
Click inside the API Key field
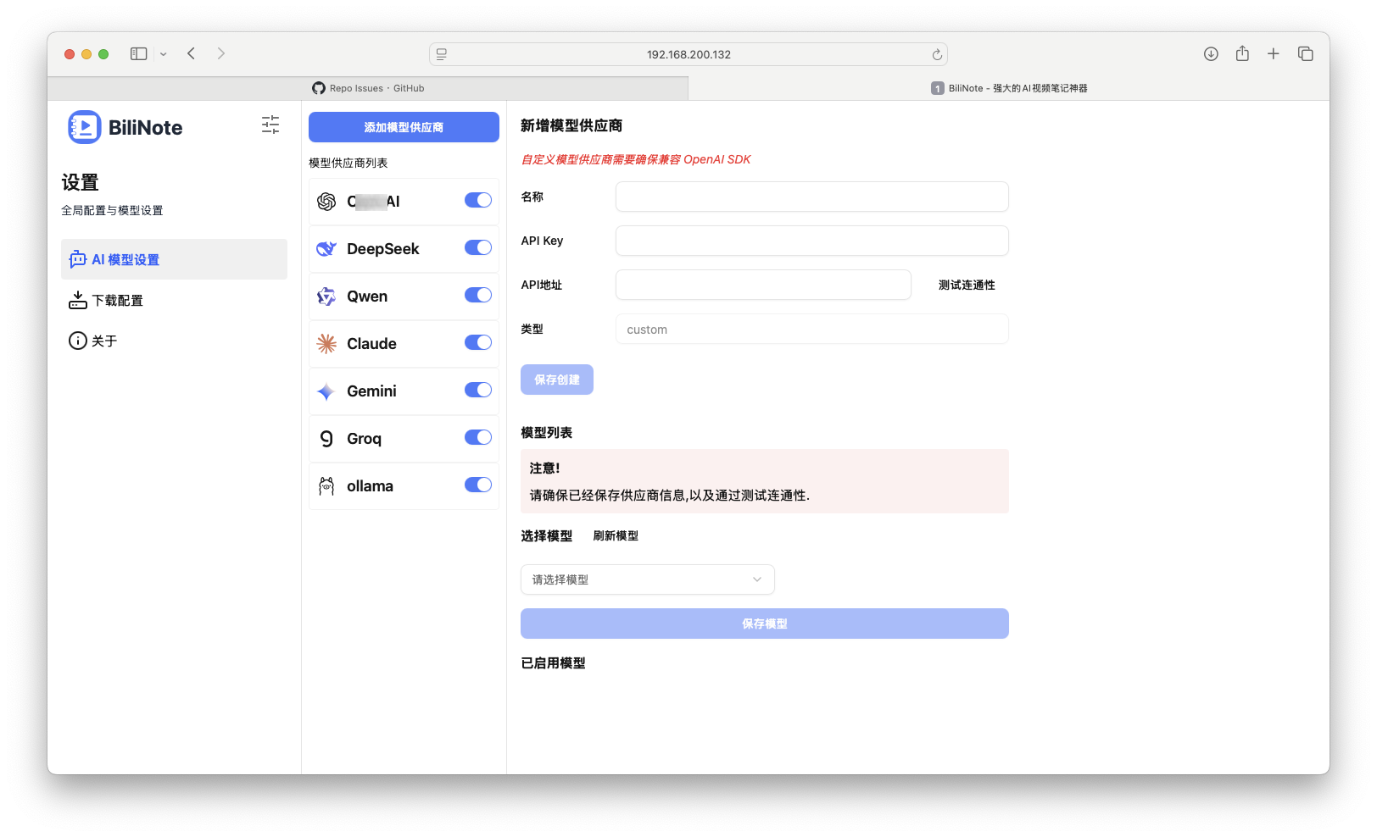tap(811, 241)
